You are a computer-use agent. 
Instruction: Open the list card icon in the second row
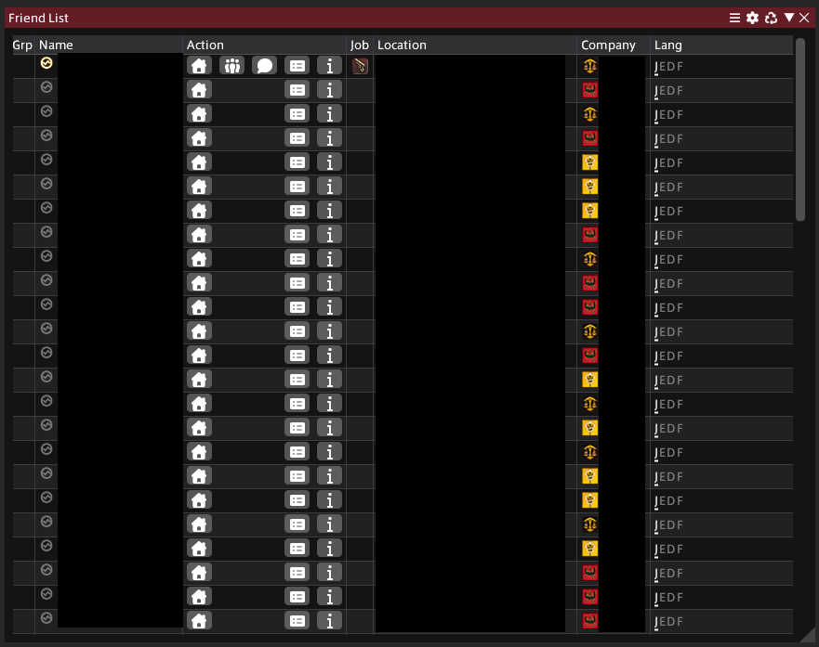coord(297,90)
